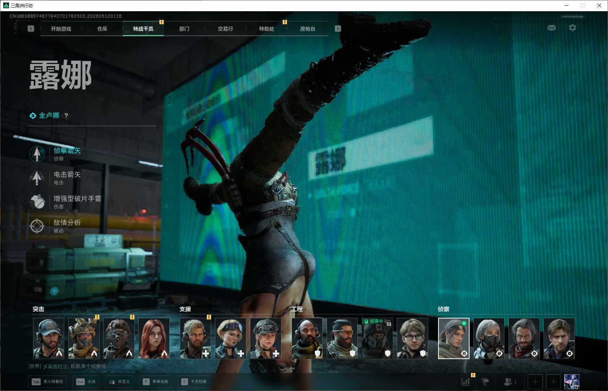Click the 三角洲行动 title bar app icon

click(6, 5)
